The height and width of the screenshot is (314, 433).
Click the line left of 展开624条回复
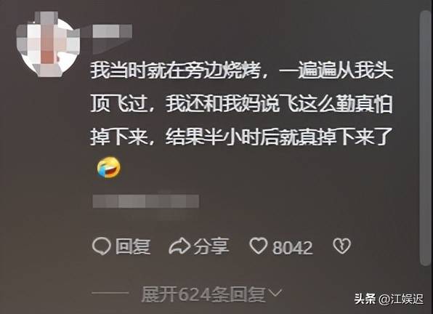110,293
